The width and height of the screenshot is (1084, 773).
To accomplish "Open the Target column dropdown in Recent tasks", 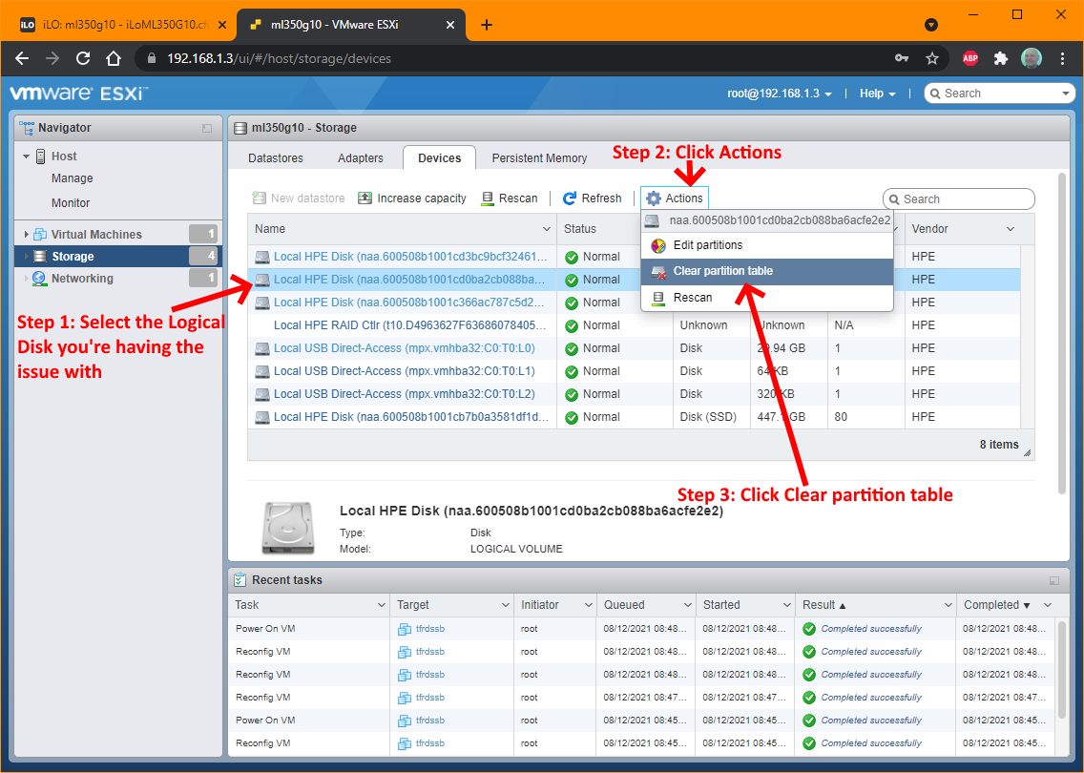I will click(x=506, y=605).
